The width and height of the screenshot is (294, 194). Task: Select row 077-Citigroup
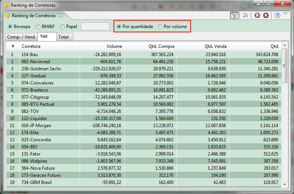pos(144,97)
